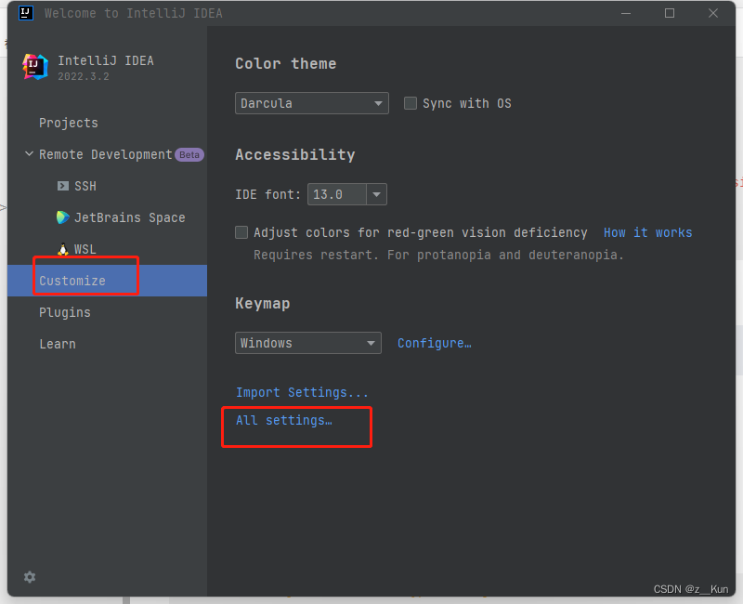
Task: Open the settings gear at bottom left
Action: tap(29, 577)
